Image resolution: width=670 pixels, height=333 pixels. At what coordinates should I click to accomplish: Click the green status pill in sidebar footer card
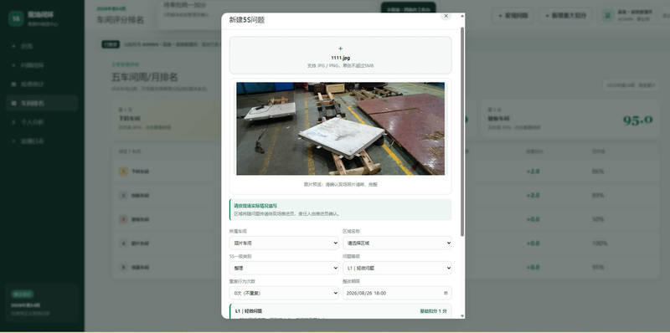tap(23, 294)
